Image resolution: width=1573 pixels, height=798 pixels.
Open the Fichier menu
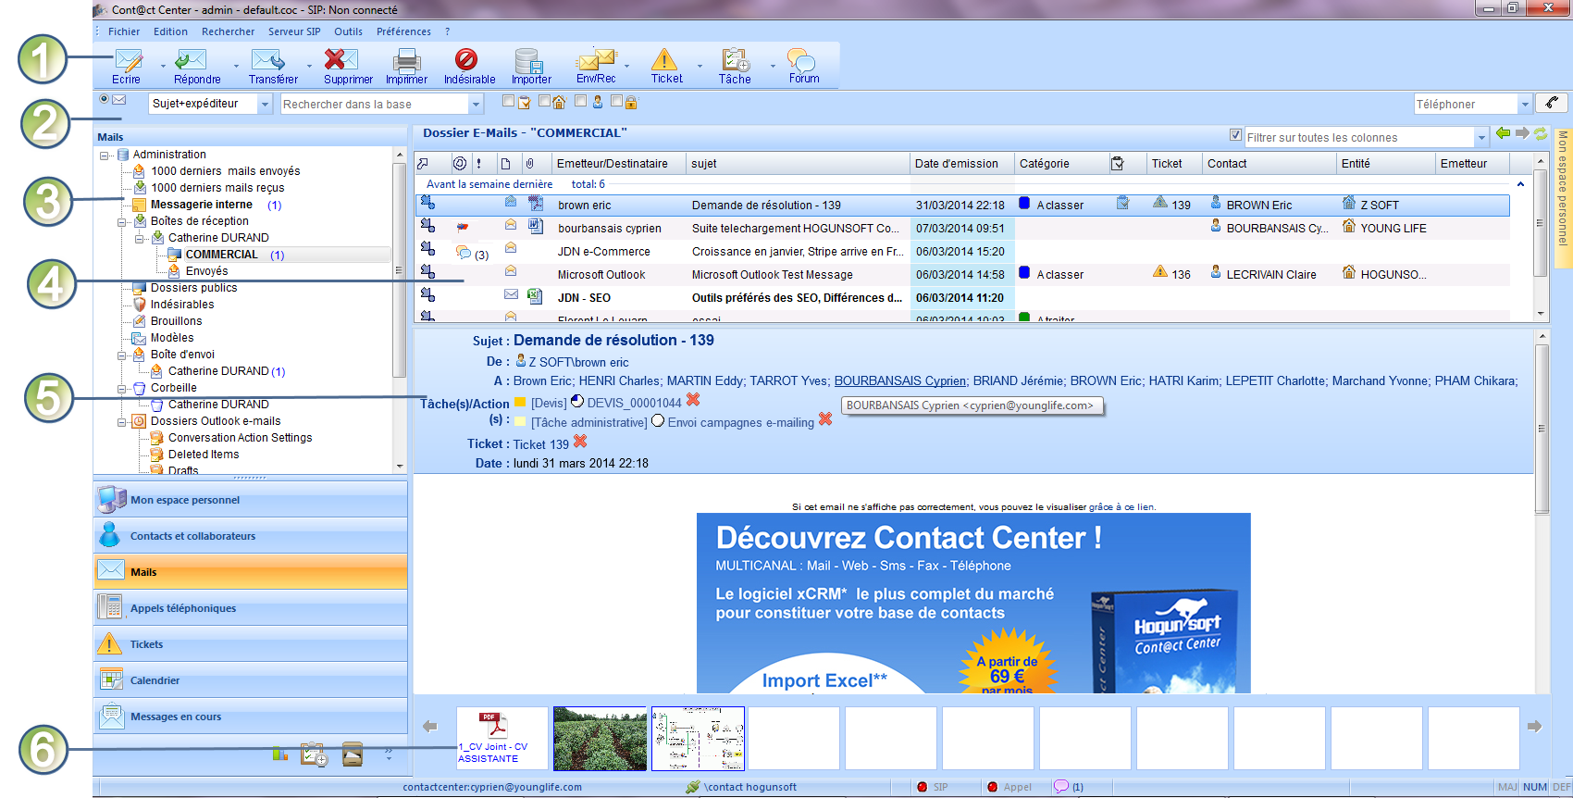click(x=124, y=31)
